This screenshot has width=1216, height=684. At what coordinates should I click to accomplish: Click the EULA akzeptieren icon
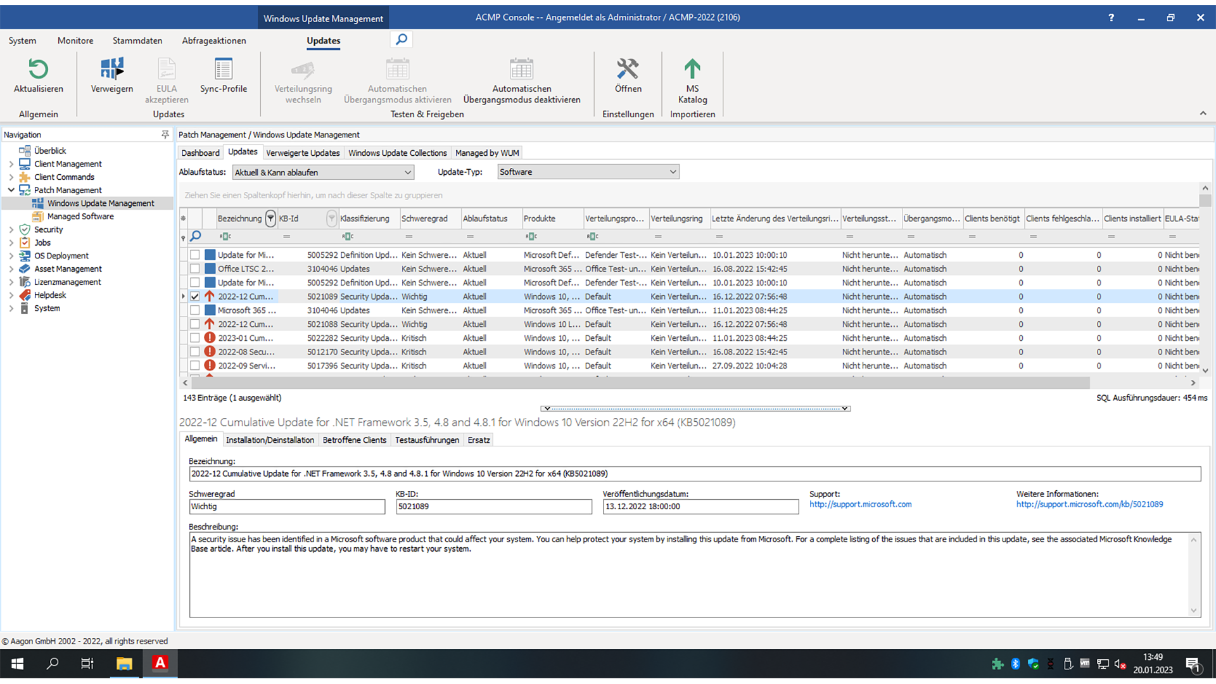tap(167, 68)
